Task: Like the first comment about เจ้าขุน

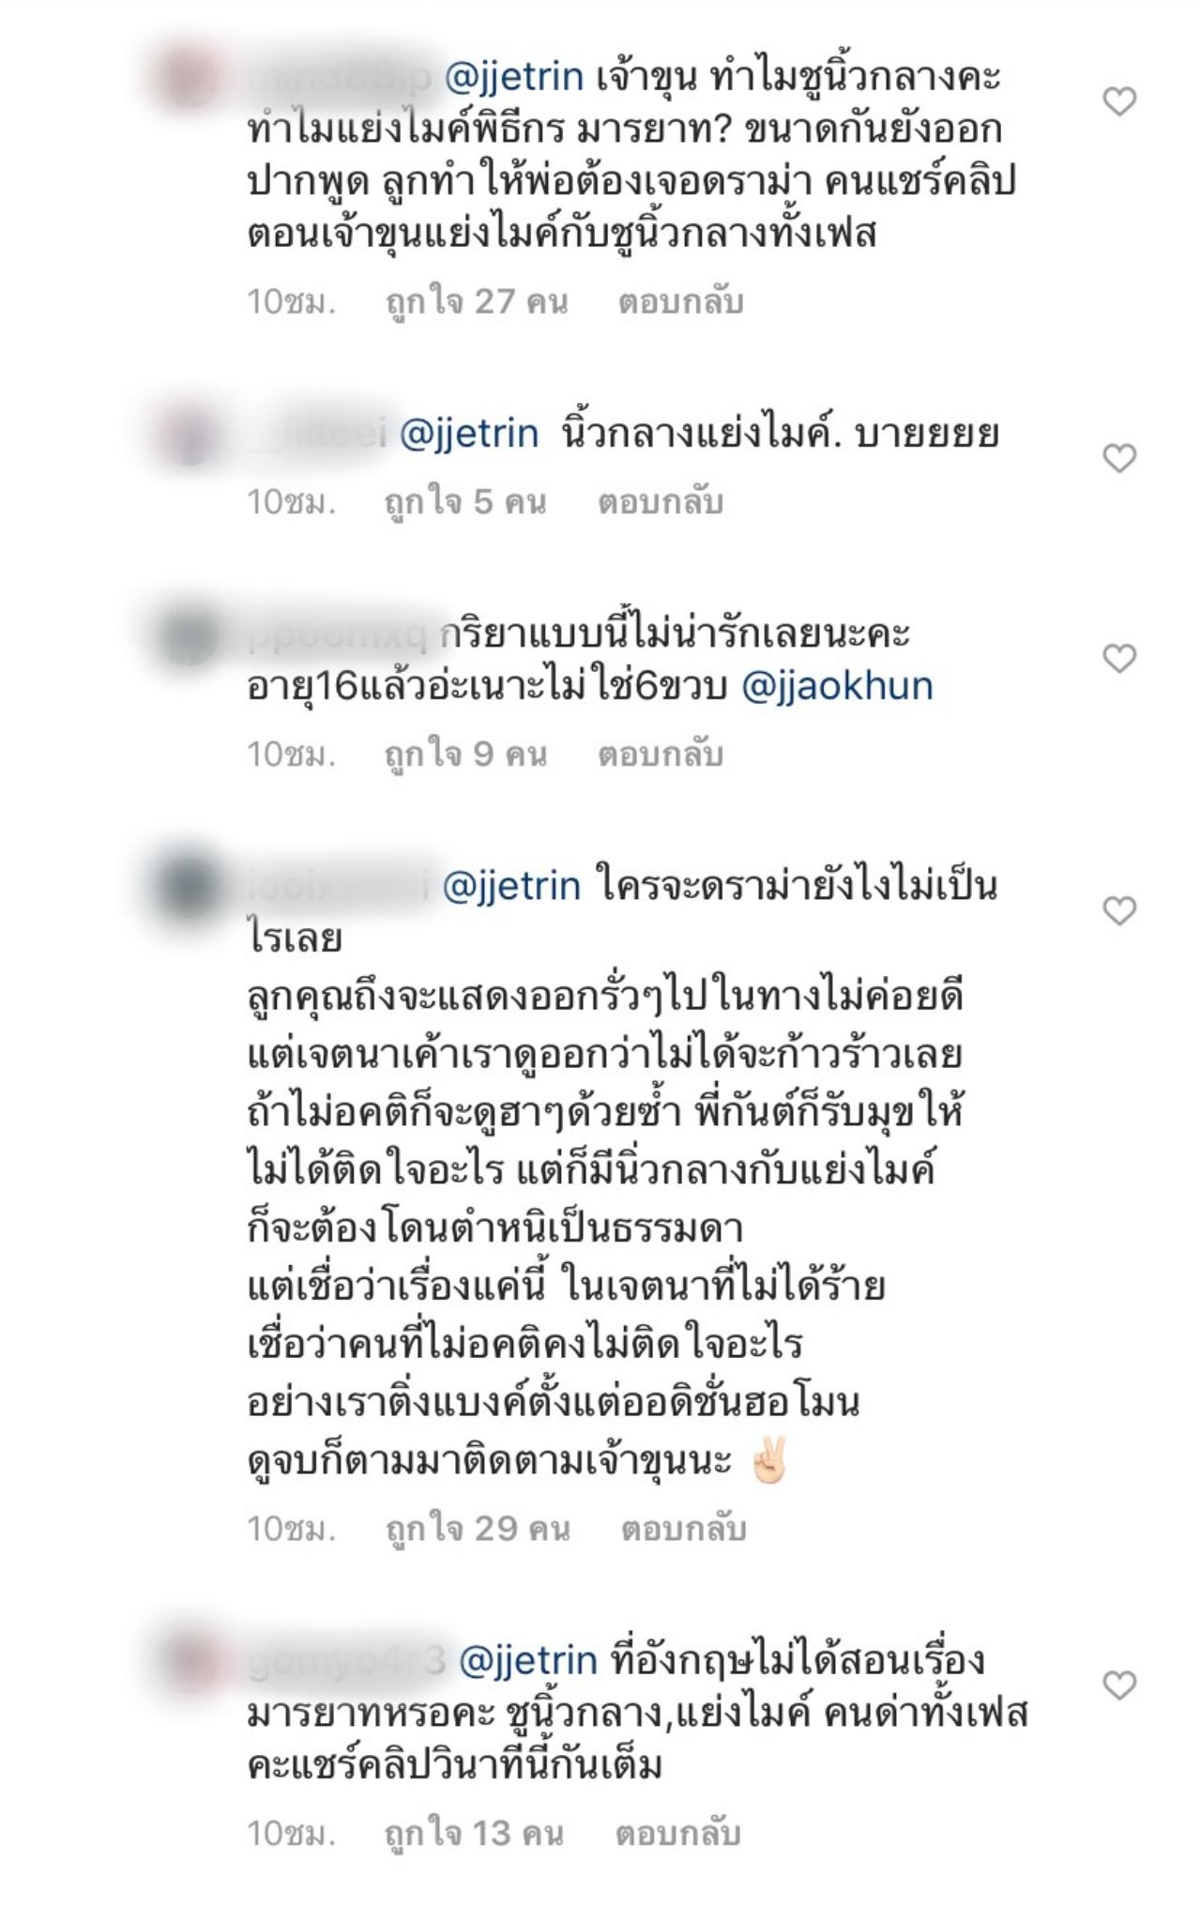Action: 1118,101
